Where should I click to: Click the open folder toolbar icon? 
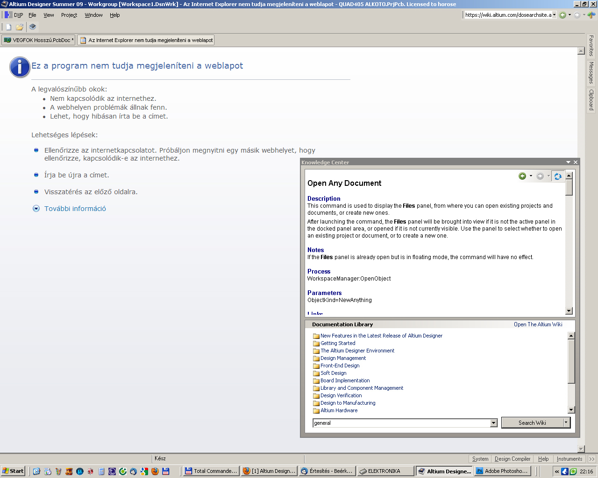click(x=20, y=27)
